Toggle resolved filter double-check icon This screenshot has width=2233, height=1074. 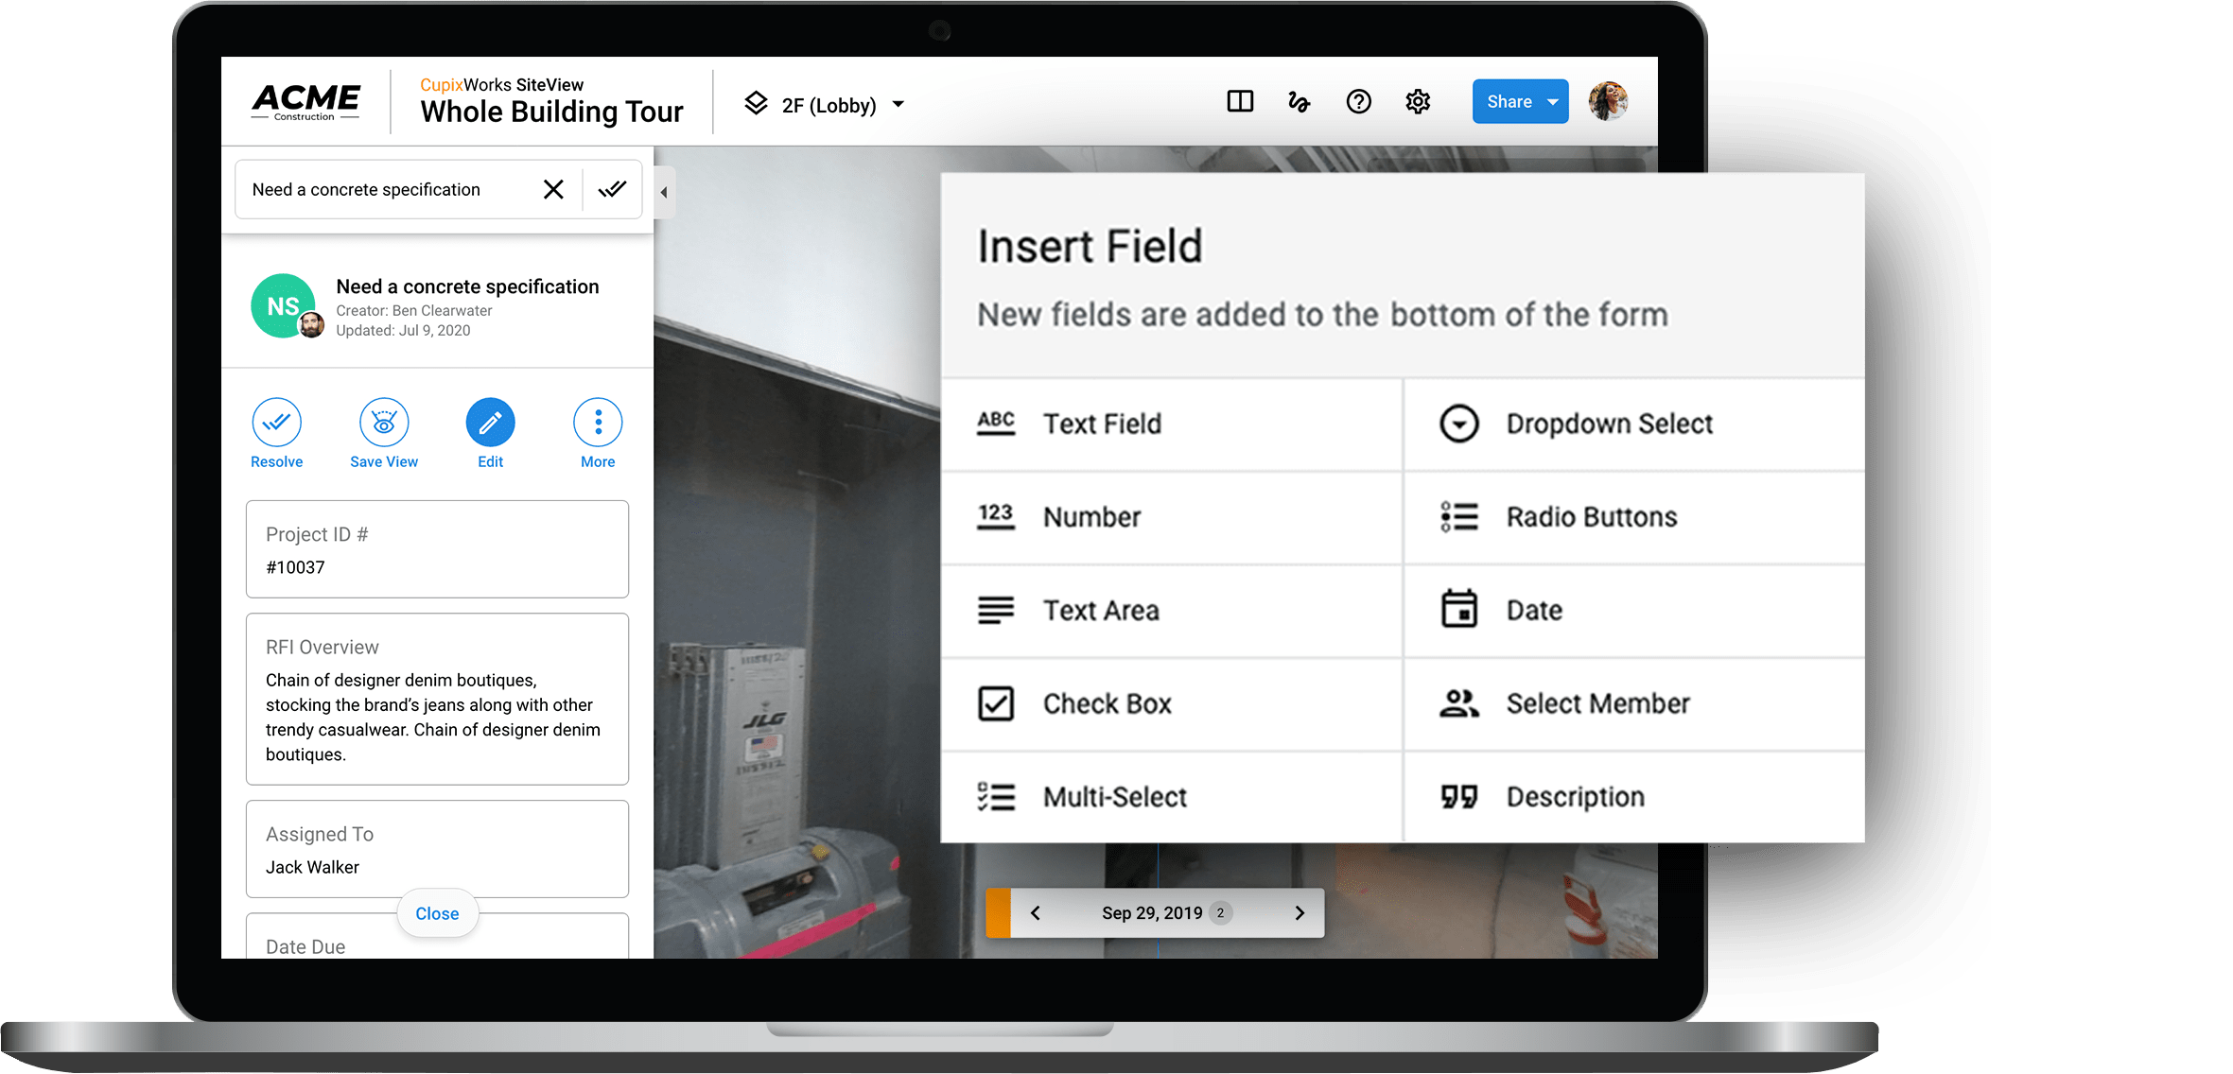tap(612, 190)
